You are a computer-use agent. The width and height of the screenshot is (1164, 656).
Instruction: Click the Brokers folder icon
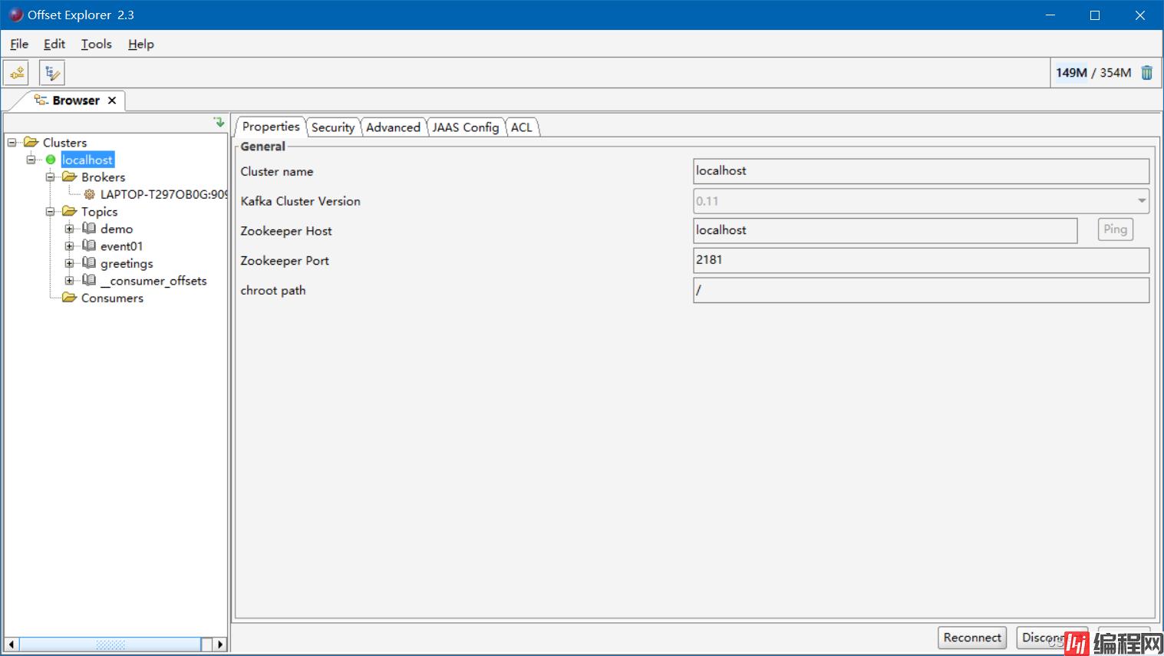click(x=70, y=176)
